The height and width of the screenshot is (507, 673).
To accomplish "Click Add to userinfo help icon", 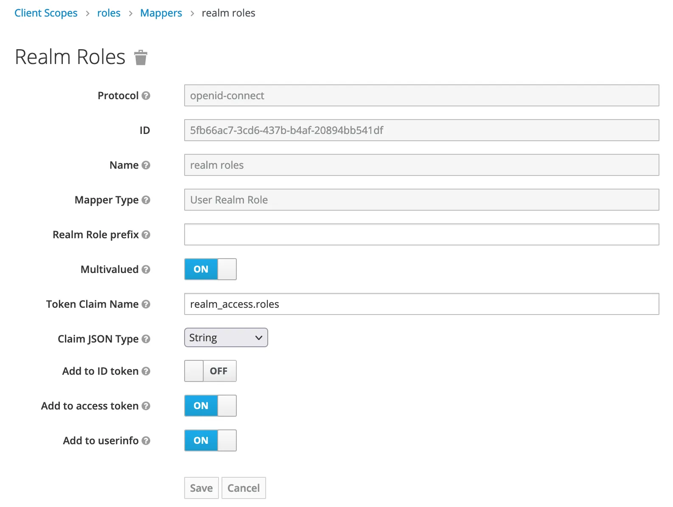I will [146, 441].
